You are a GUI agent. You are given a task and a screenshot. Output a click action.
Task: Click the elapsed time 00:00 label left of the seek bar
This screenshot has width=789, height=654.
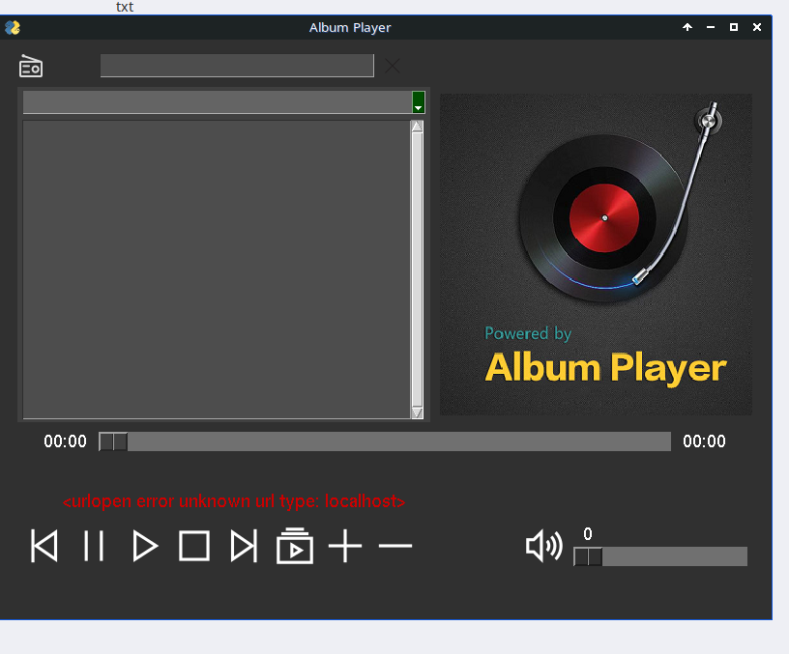coord(65,441)
